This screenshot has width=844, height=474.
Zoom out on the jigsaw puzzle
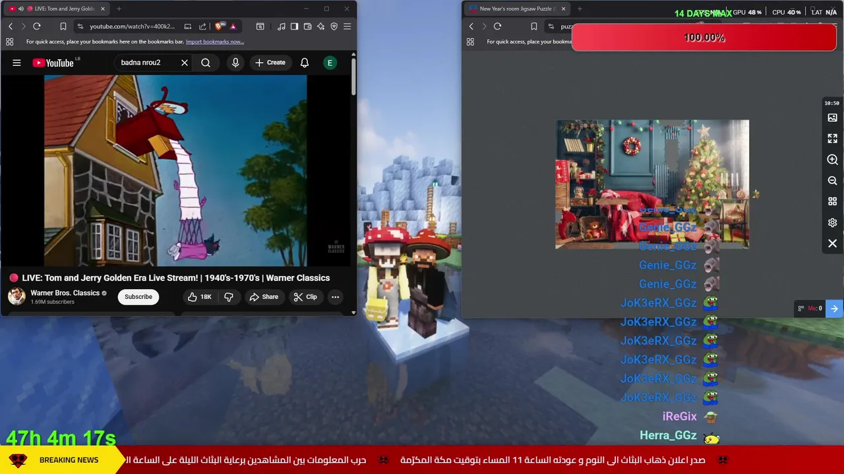click(x=832, y=180)
